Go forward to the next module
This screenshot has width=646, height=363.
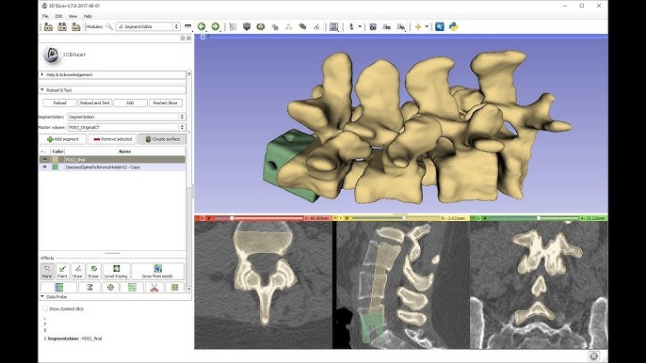pos(215,26)
